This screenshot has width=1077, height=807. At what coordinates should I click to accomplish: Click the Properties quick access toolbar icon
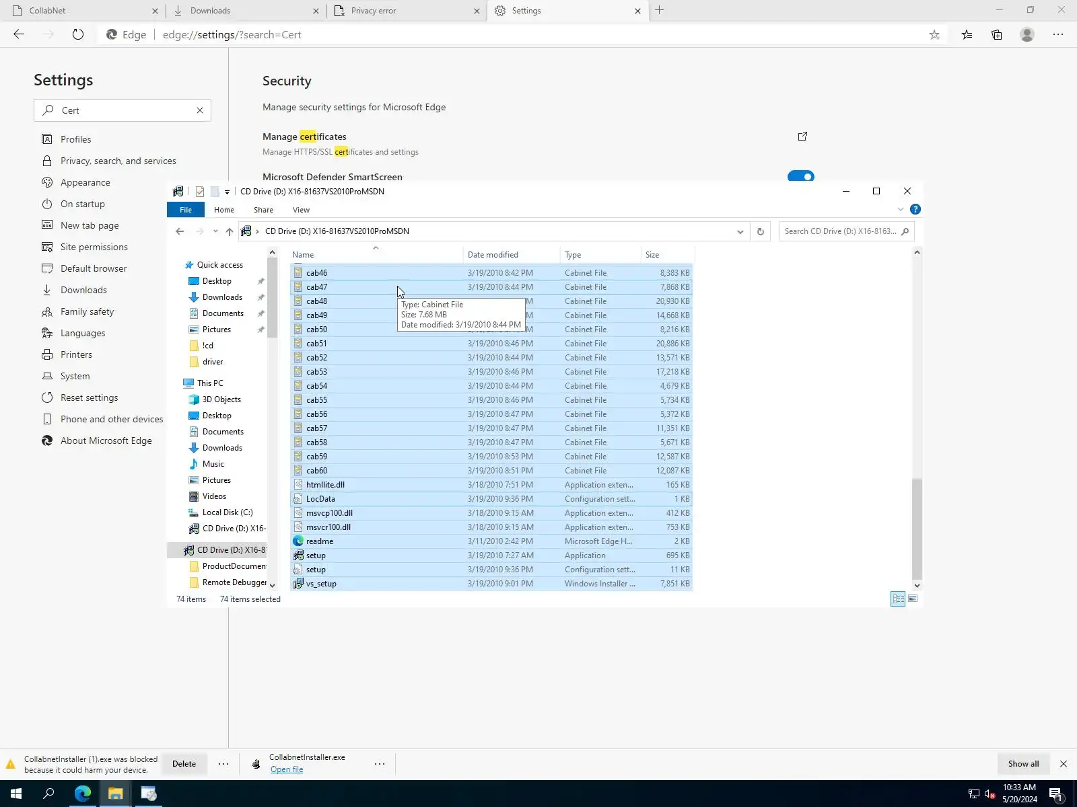[200, 192]
